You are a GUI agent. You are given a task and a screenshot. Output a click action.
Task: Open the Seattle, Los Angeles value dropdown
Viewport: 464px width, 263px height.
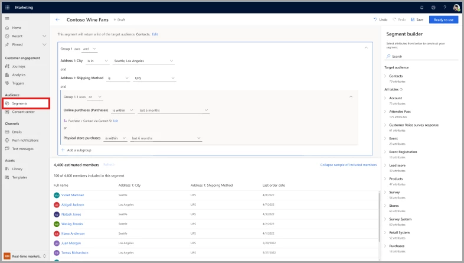click(143, 61)
